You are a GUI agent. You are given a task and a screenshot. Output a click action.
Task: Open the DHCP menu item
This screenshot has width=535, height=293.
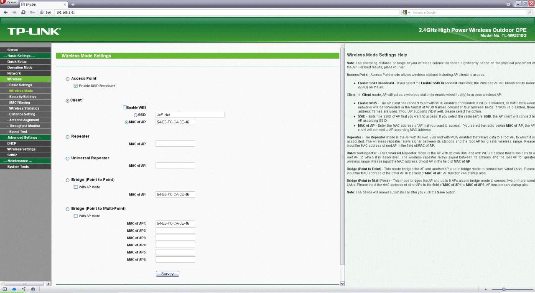coord(25,143)
